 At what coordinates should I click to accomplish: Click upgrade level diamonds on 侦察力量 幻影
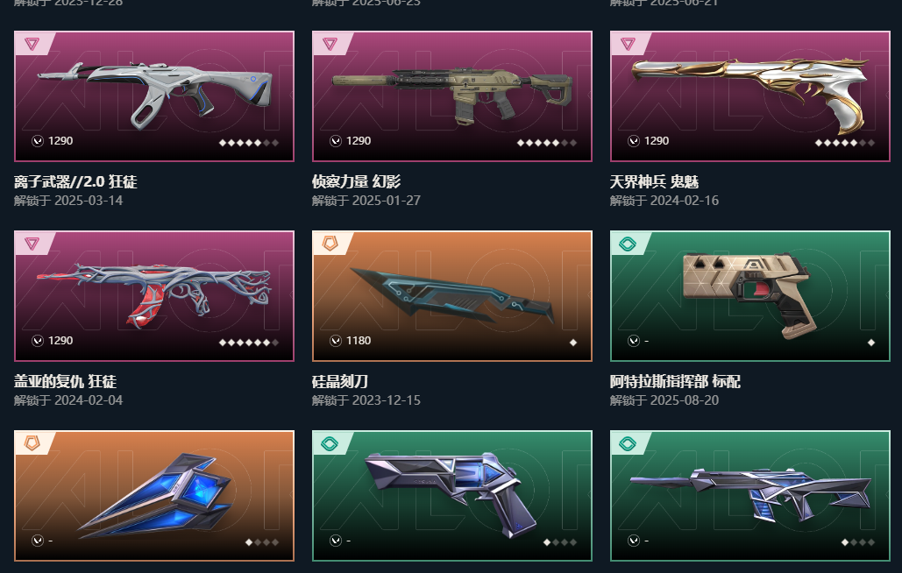pyautogui.click(x=546, y=143)
